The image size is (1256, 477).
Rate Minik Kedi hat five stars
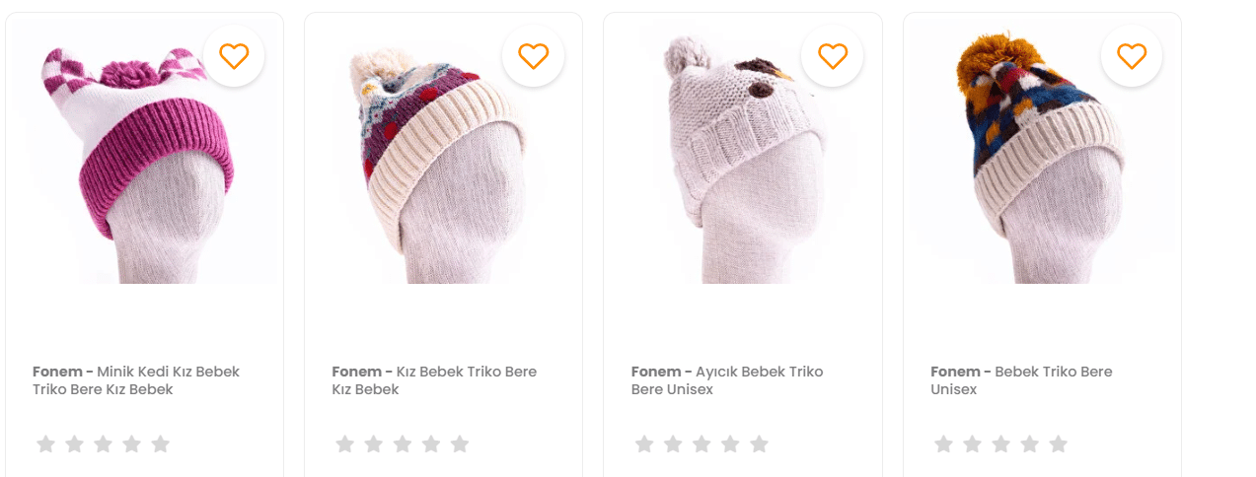[161, 444]
